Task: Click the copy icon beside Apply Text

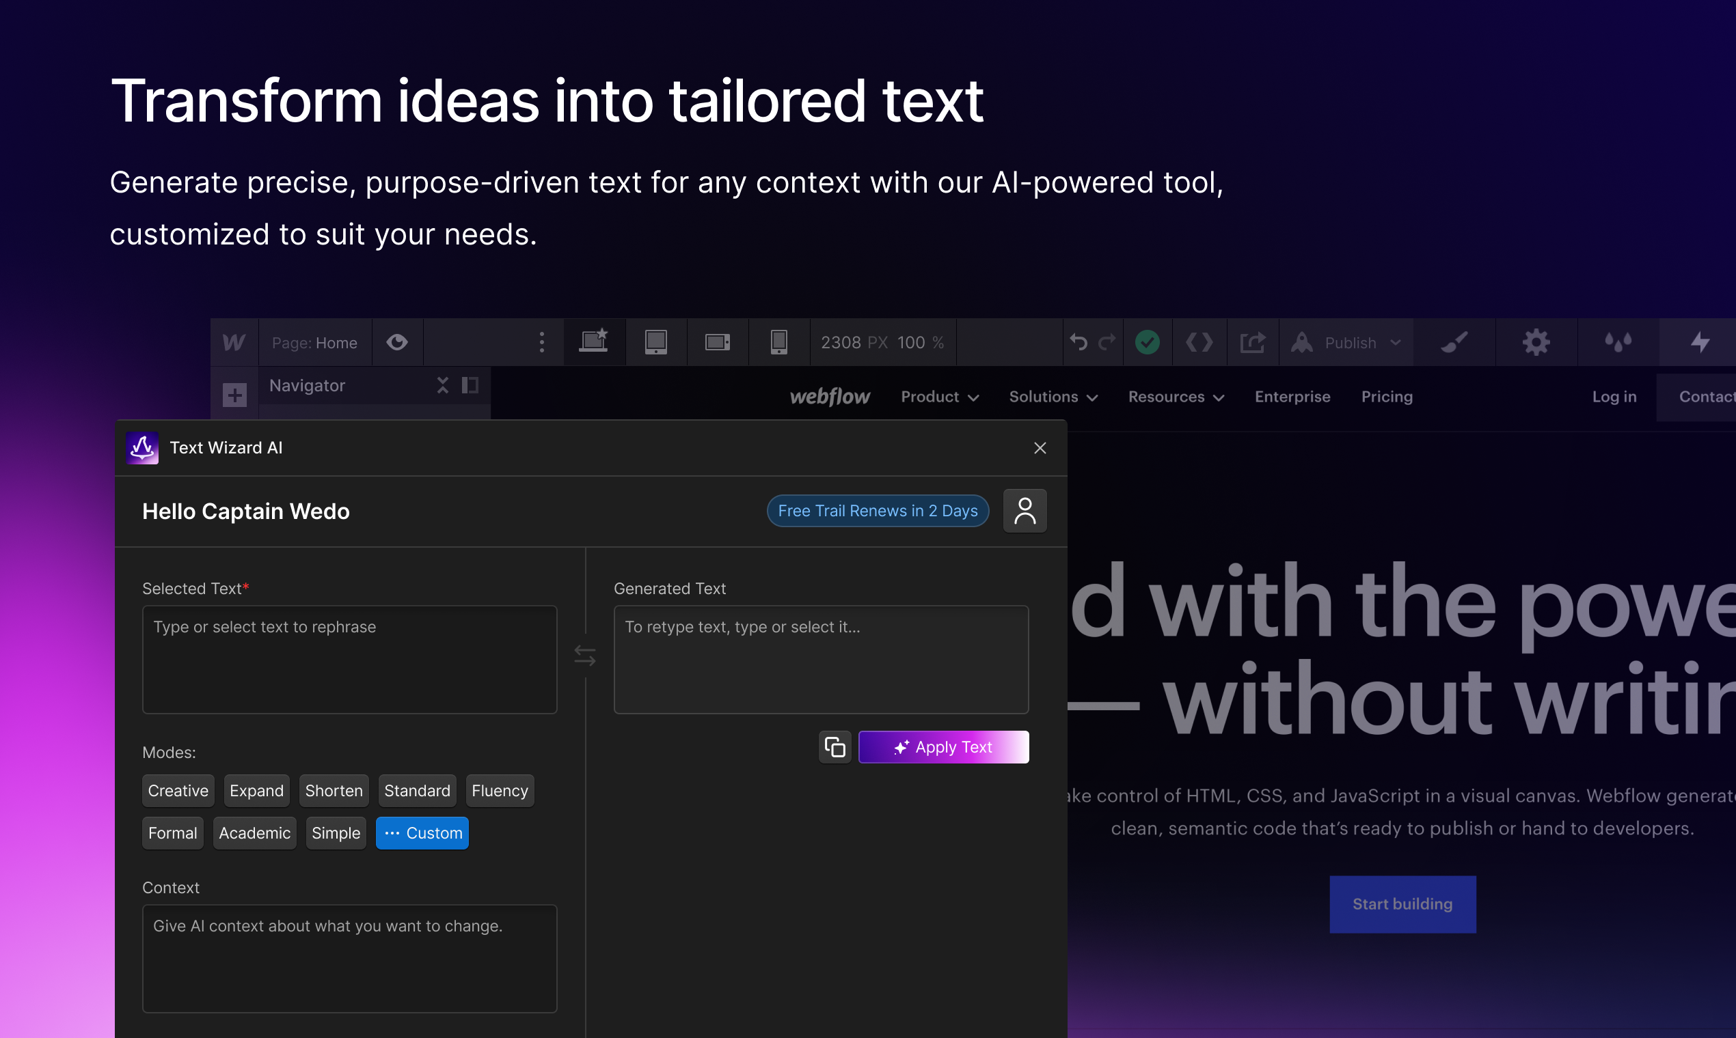Action: tap(835, 746)
